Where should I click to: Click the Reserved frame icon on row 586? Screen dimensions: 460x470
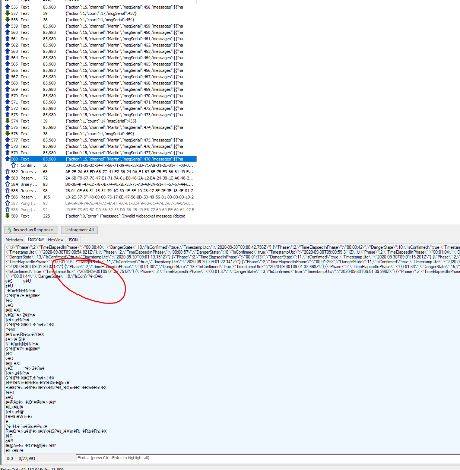pos(7,197)
